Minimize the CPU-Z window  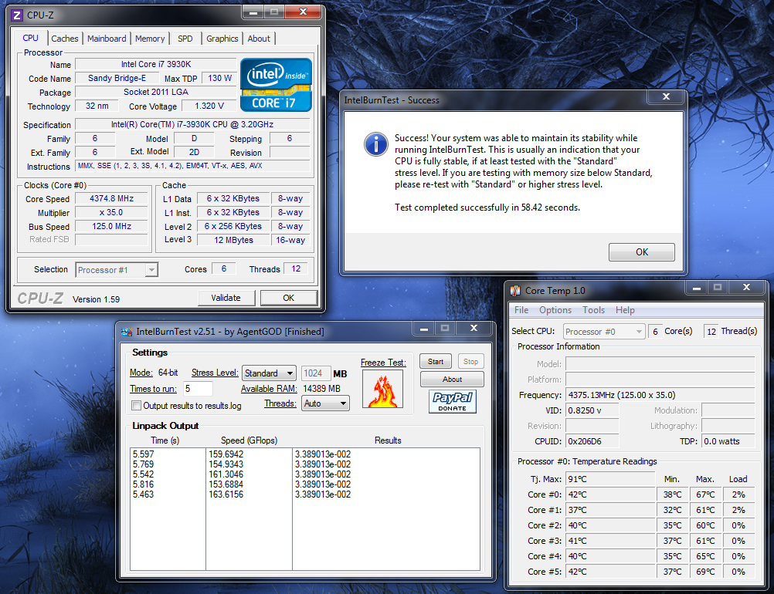pyautogui.click(x=253, y=12)
